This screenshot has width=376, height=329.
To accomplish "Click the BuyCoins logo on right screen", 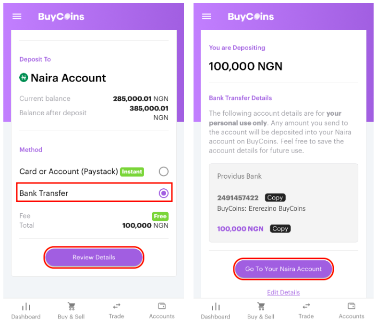I will (x=251, y=16).
